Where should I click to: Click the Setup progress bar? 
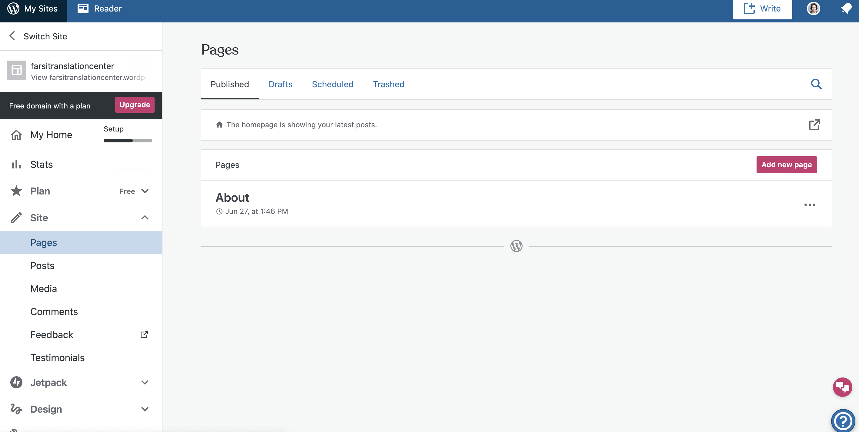(128, 141)
